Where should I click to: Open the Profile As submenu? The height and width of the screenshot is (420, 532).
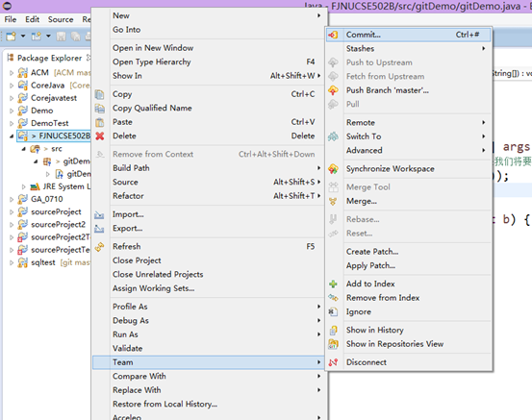coord(209,307)
